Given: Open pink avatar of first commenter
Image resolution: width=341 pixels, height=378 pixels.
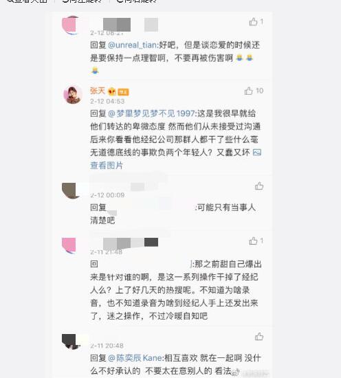Looking at the screenshot, I should pyautogui.click(x=71, y=25).
